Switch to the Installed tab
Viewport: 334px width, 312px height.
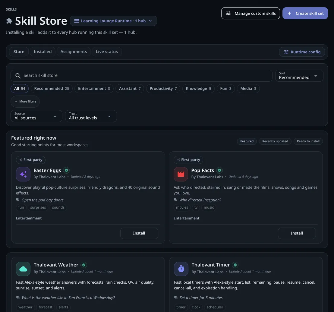(43, 52)
